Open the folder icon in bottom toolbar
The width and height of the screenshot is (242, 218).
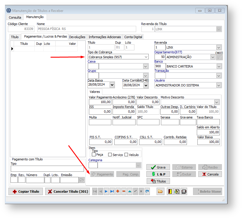tap(160, 191)
